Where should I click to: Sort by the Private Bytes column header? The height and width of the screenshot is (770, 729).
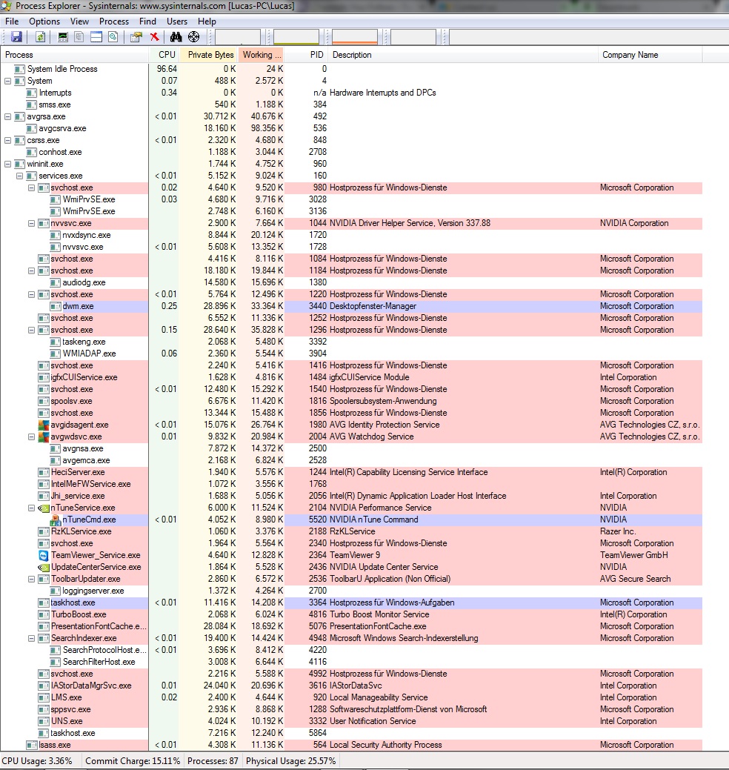coord(209,55)
